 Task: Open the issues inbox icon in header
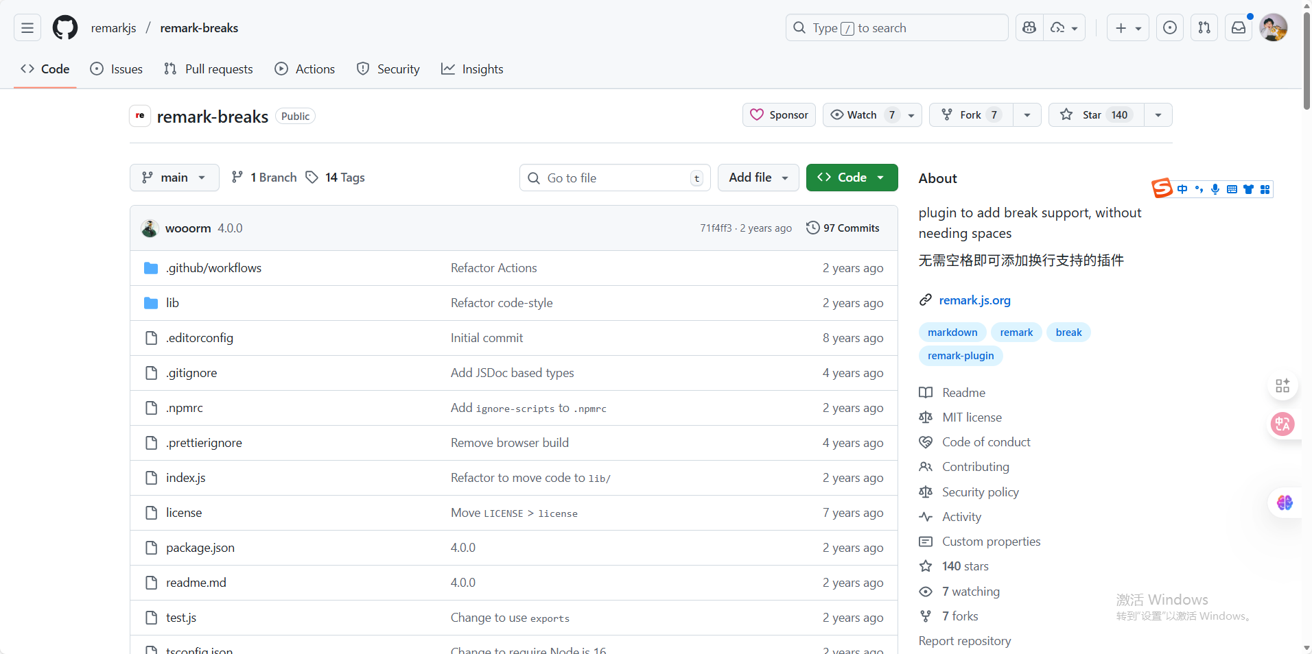tap(1170, 28)
